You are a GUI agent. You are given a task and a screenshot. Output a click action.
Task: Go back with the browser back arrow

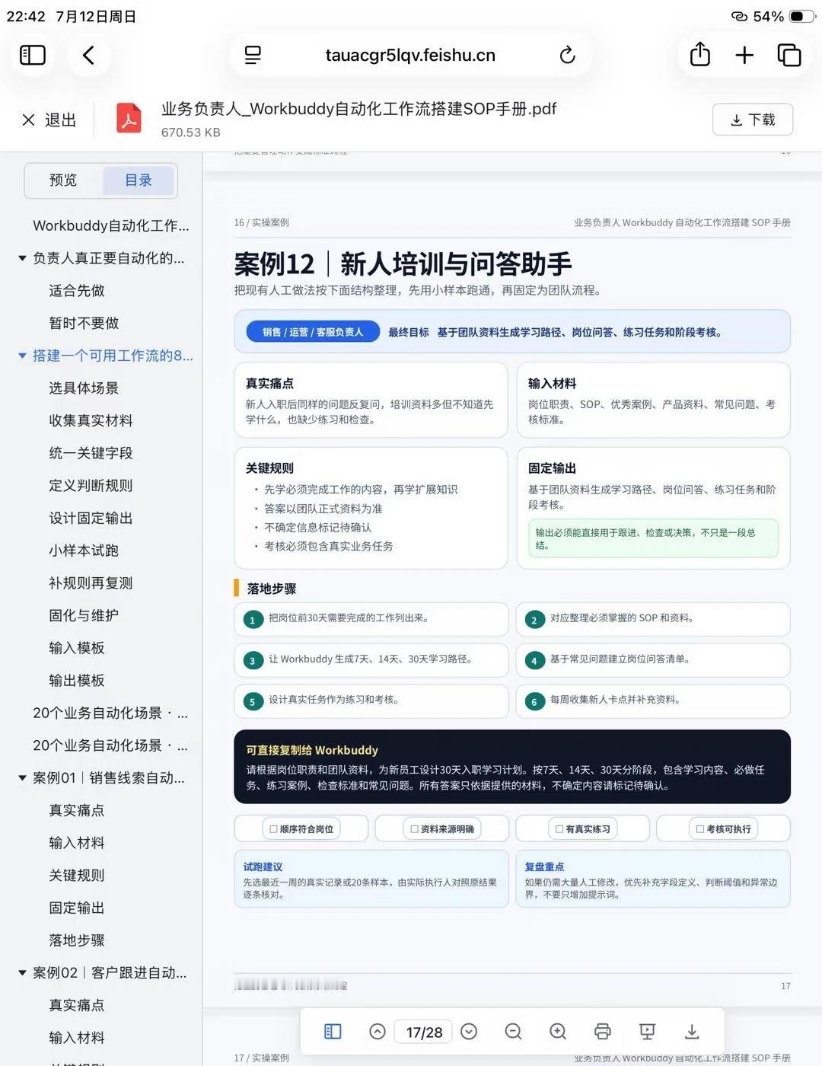pyautogui.click(x=88, y=55)
